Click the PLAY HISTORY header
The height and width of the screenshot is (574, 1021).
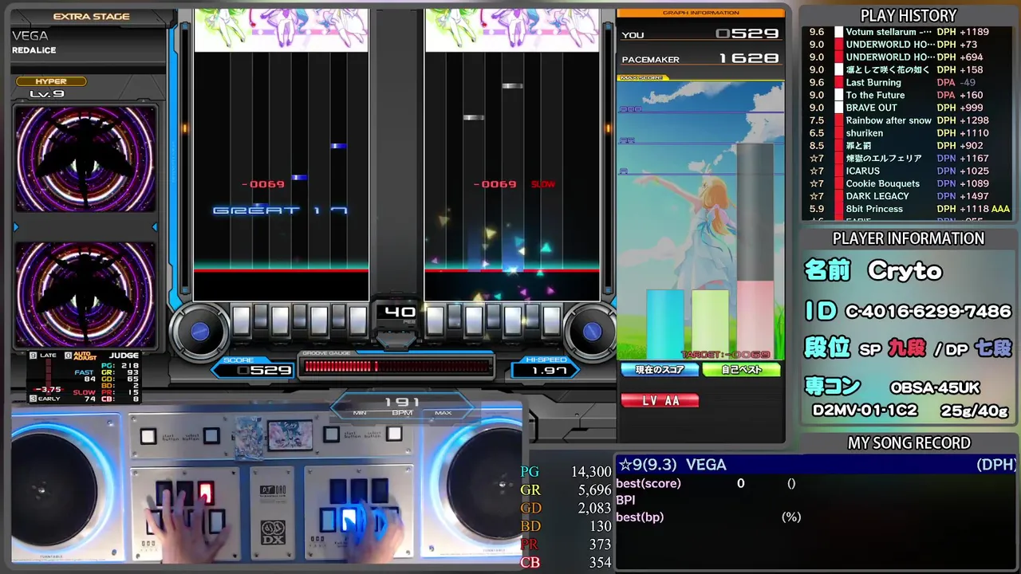[x=909, y=16]
